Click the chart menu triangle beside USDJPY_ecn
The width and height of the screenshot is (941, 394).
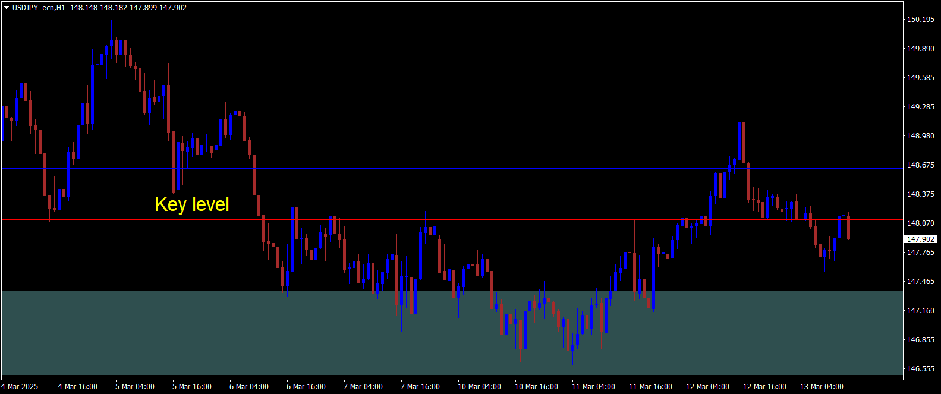click(x=6, y=8)
